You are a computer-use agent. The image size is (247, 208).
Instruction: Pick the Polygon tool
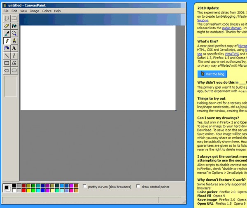14,63
